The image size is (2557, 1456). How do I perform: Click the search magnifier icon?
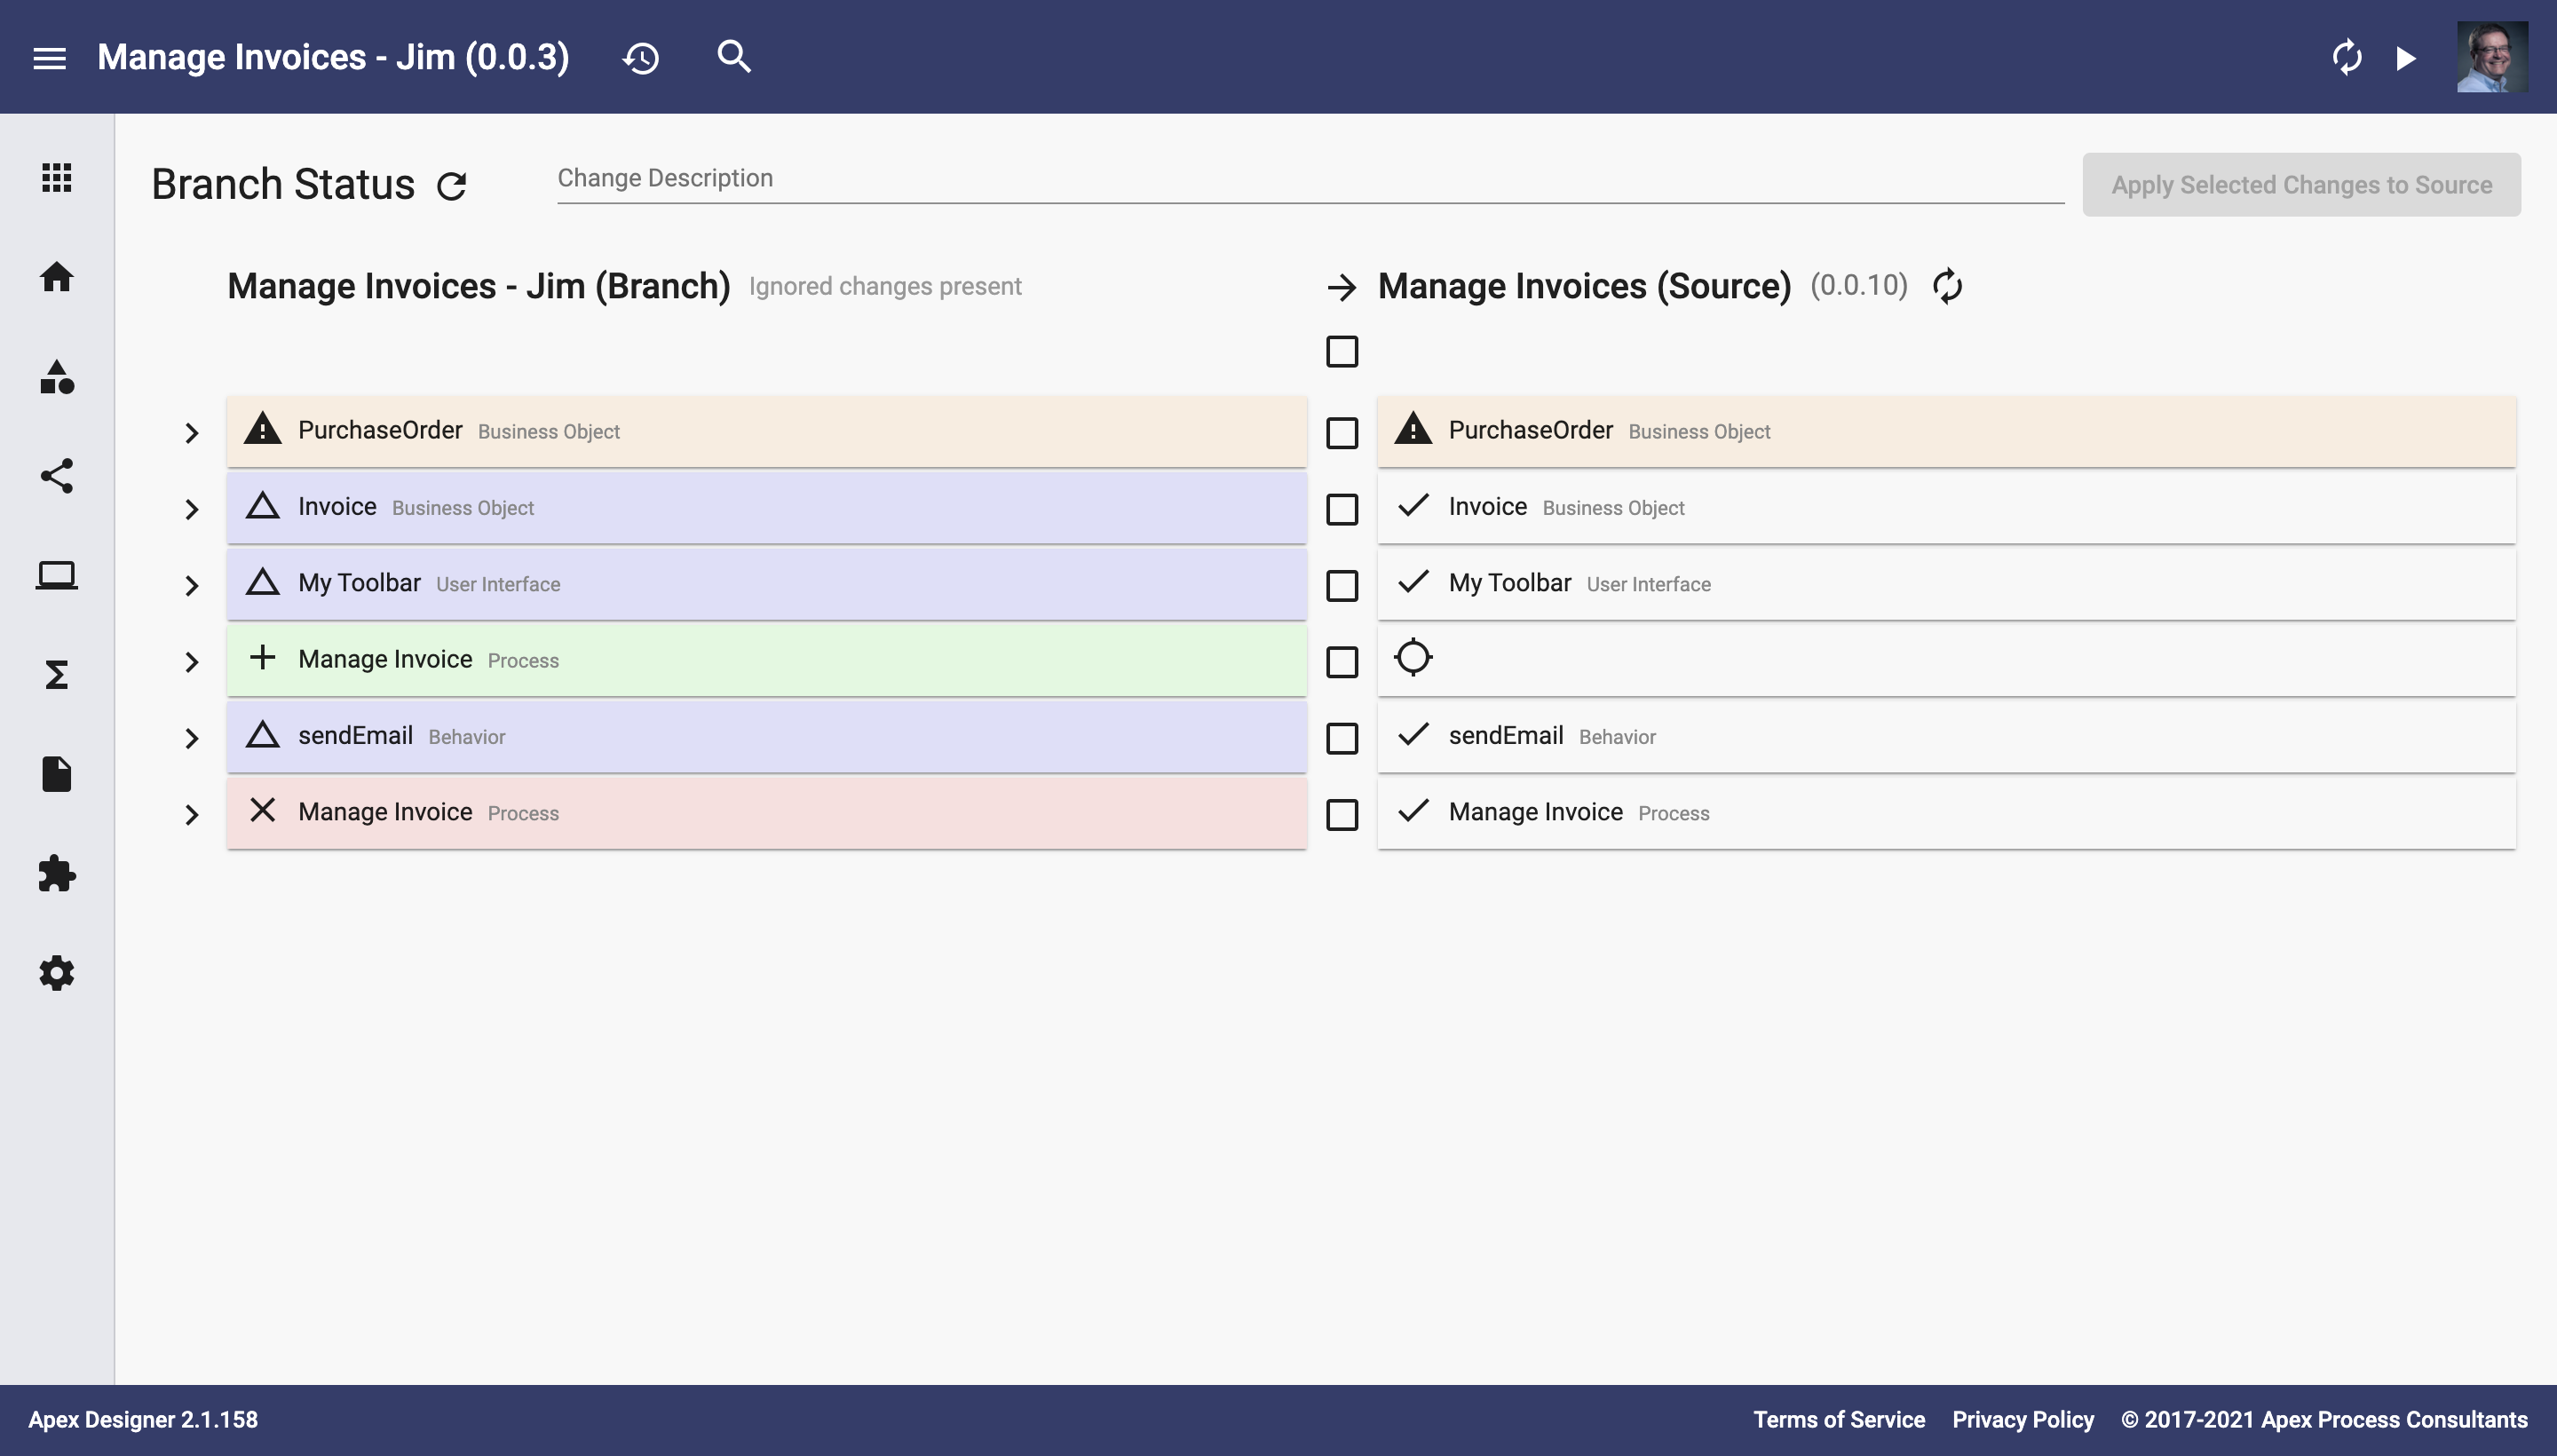734,57
